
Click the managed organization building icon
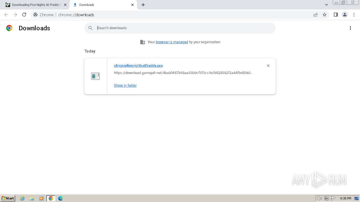pyautogui.click(x=143, y=42)
